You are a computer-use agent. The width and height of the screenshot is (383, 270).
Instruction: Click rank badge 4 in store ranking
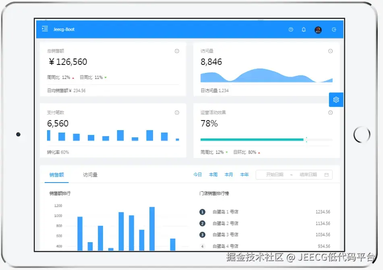coord(202,246)
